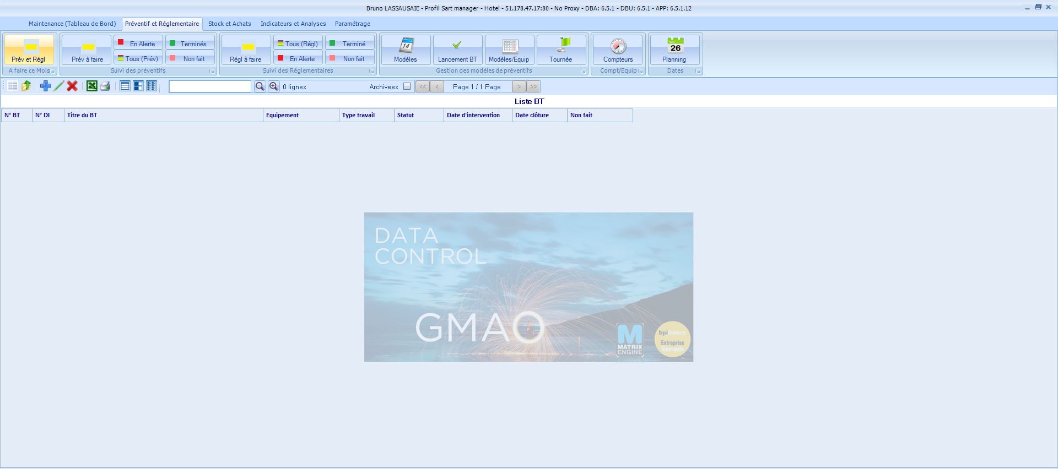Expand Dates group launcher

pyautogui.click(x=698, y=71)
